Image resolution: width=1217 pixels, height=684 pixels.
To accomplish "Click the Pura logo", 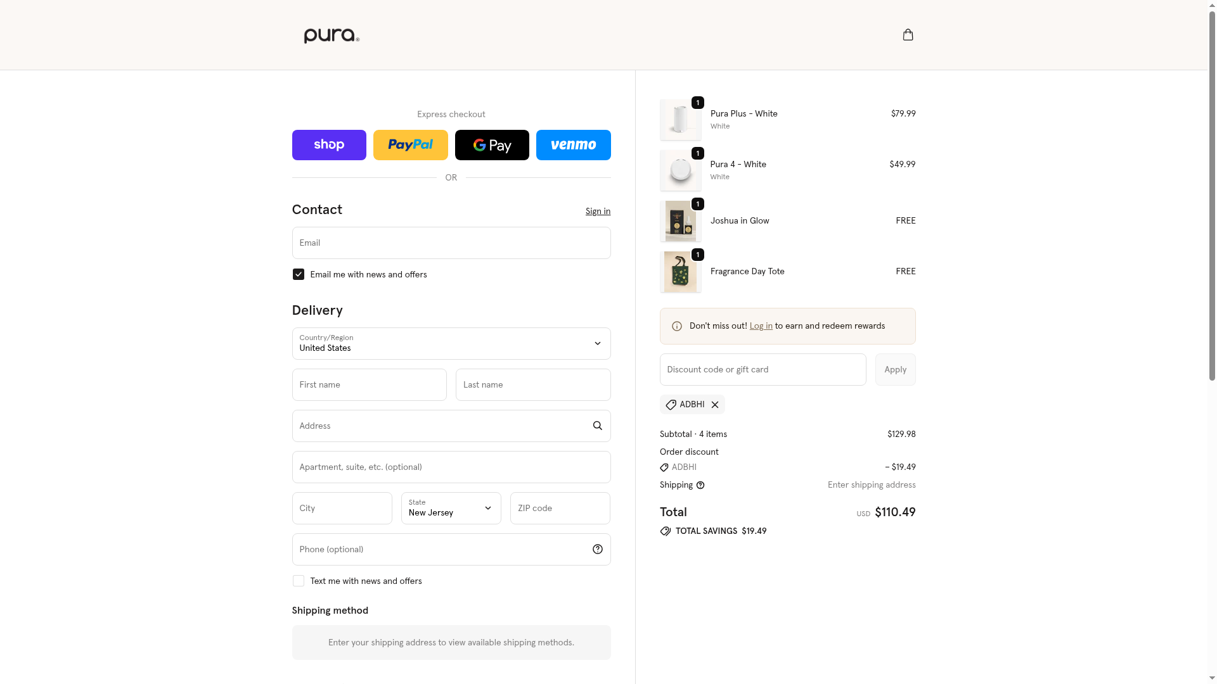I will (x=332, y=35).
